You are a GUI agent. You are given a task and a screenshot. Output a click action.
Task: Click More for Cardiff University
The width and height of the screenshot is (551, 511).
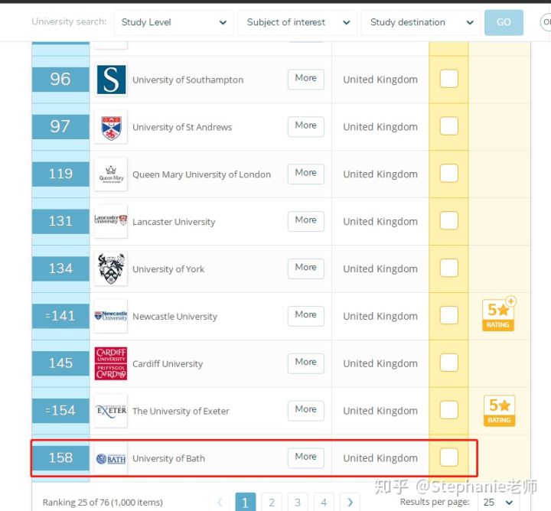click(x=305, y=363)
